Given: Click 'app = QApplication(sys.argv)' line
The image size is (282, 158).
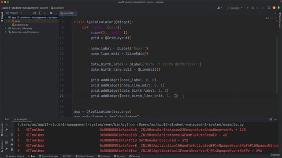Looking at the screenshot, I should (103, 111).
